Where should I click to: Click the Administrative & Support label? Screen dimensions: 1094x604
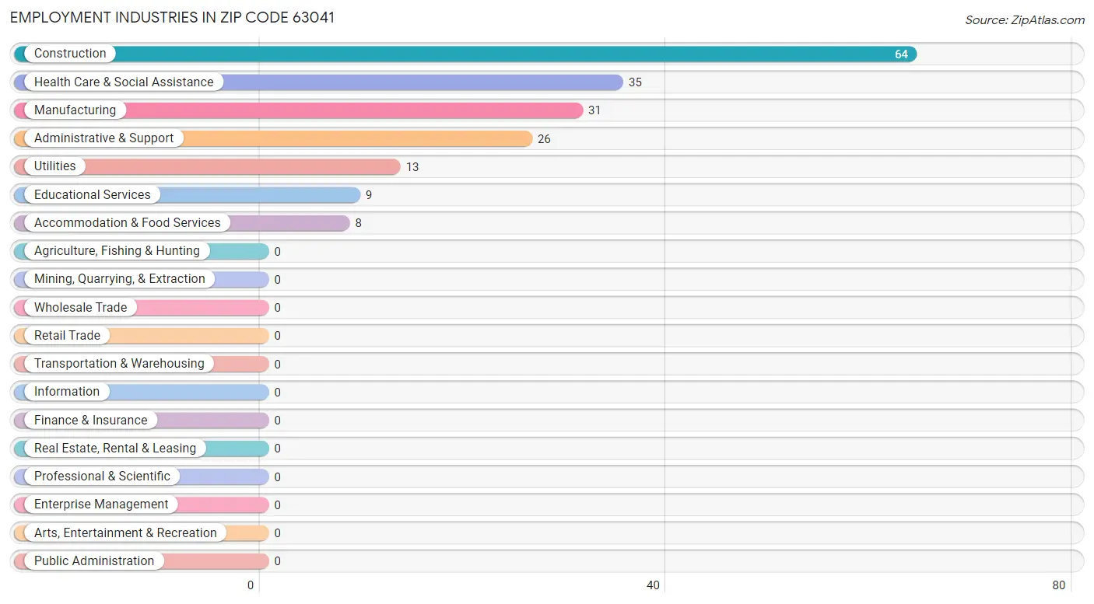(104, 138)
